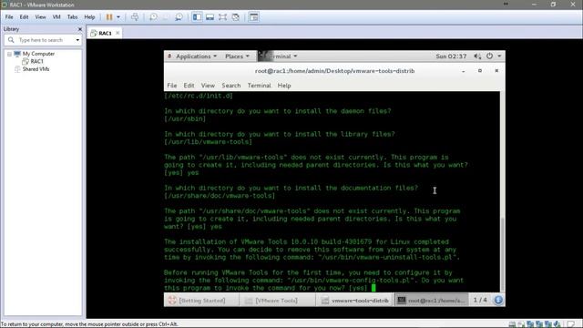Click the CD/DVD device status icon
Viewport: 583px width, 328px height.
[x=521, y=324]
